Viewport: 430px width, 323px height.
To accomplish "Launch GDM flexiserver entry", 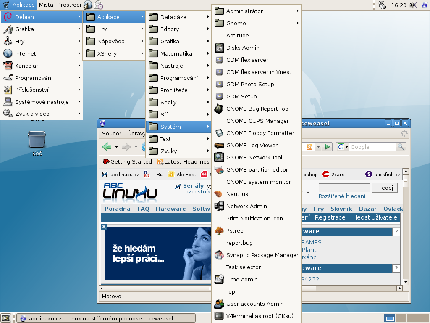I will 256,60.
